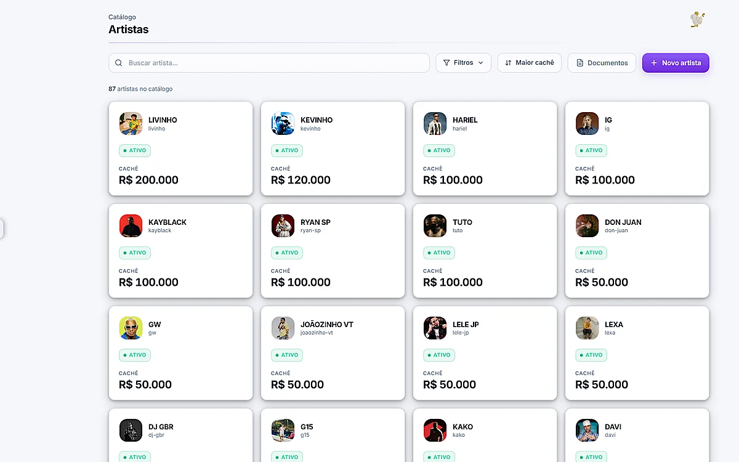
Task: Select the KAYBLACK artist name
Action: pos(168,222)
